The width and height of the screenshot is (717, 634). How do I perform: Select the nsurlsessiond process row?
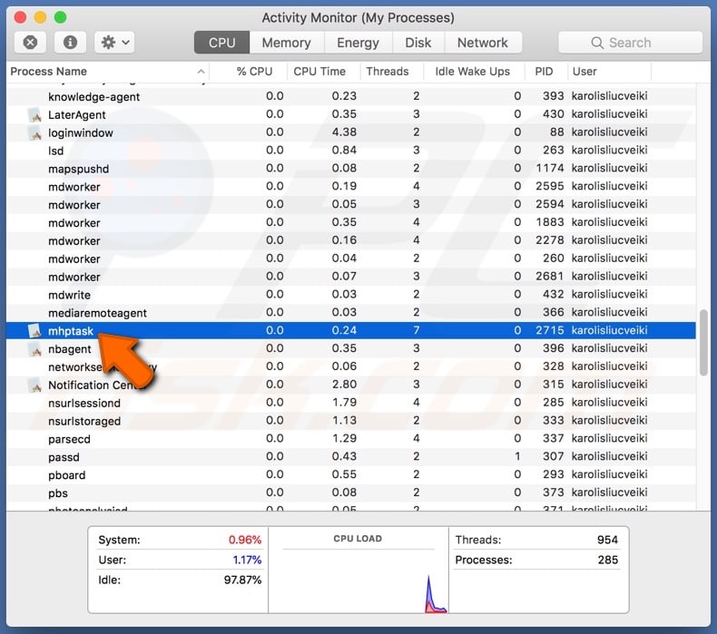(351, 403)
